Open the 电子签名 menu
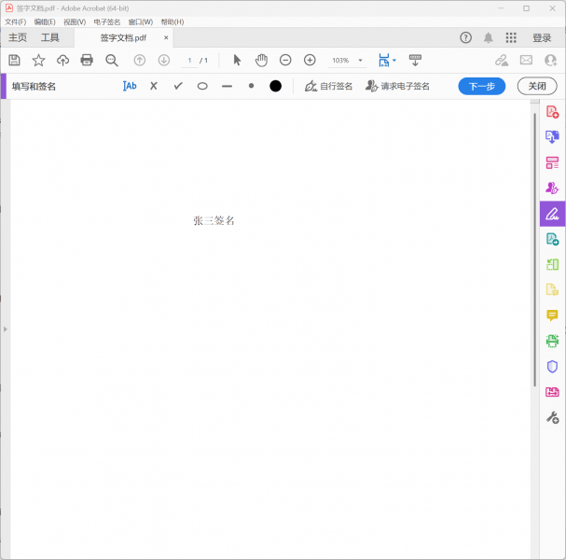Viewport: 566px width, 560px height. click(x=107, y=21)
